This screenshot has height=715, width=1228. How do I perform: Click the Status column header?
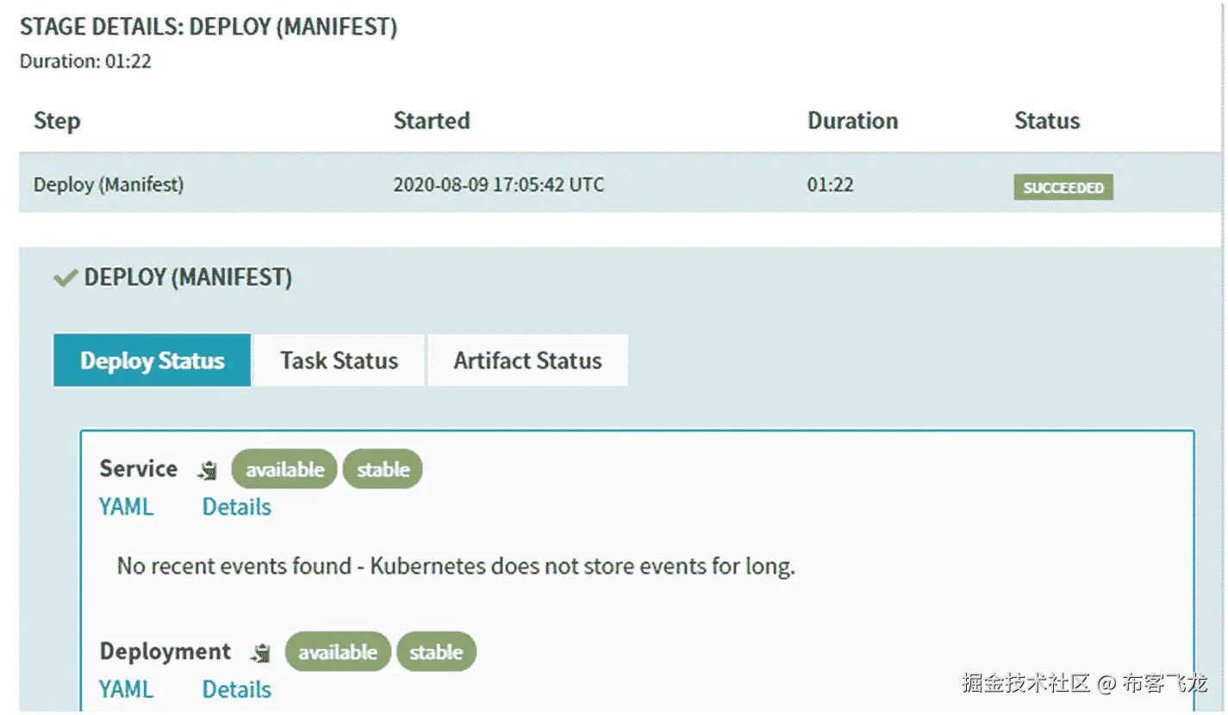(x=1047, y=121)
